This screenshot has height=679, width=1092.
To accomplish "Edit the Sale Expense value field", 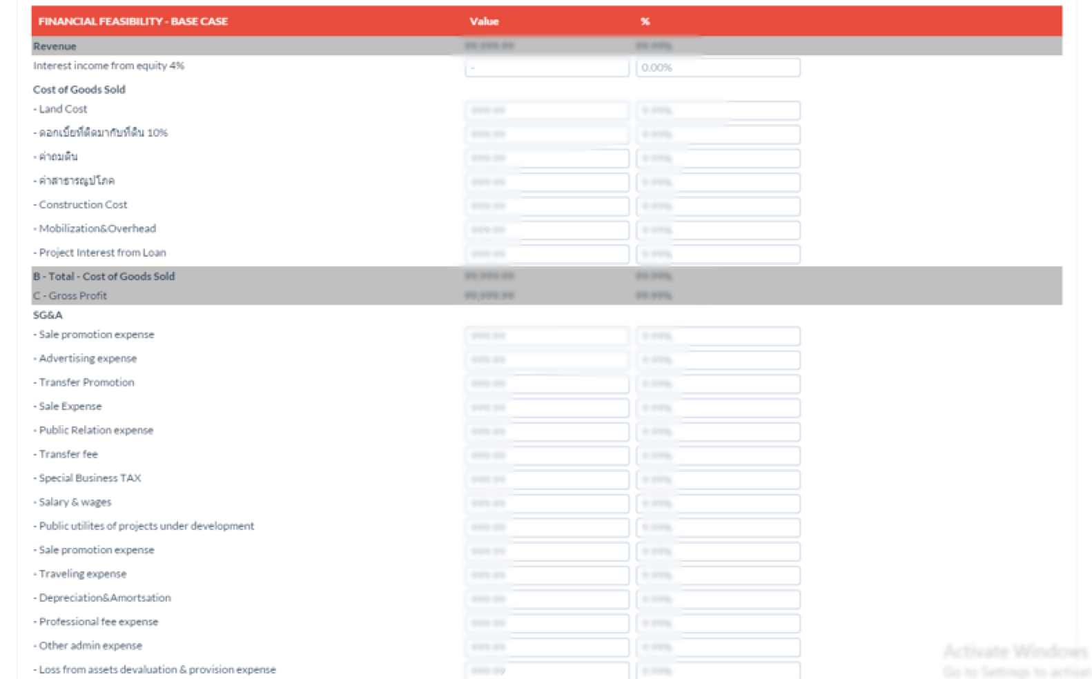I will 547,408.
